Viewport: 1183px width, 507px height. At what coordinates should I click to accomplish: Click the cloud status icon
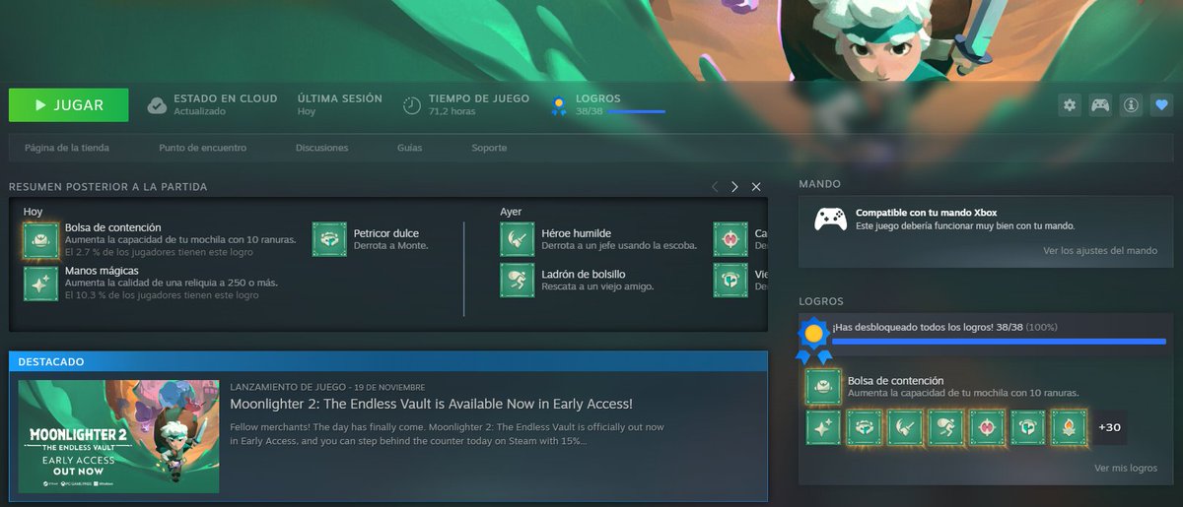[x=157, y=105]
